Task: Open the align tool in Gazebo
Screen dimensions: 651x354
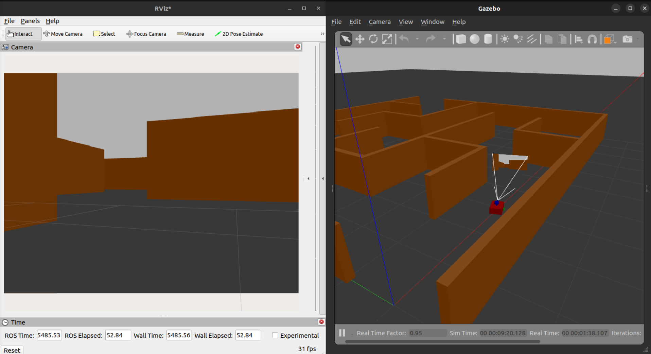Action: coord(579,39)
